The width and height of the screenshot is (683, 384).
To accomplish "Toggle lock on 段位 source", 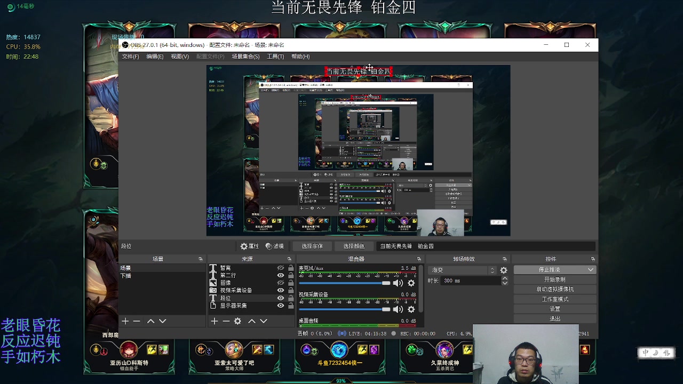I will coord(291,298).
